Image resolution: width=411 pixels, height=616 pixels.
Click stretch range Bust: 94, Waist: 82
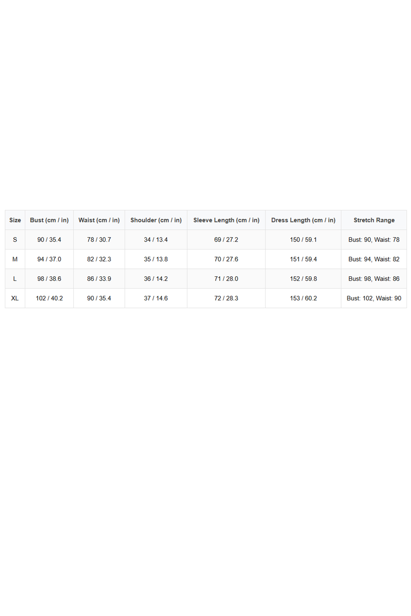(x=374, y=259)
